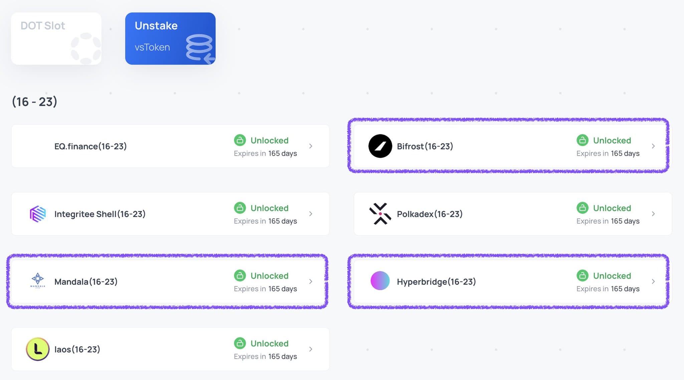Click the coin stack icon on Unstake
The image size is (684, 380).
[200, 48]
